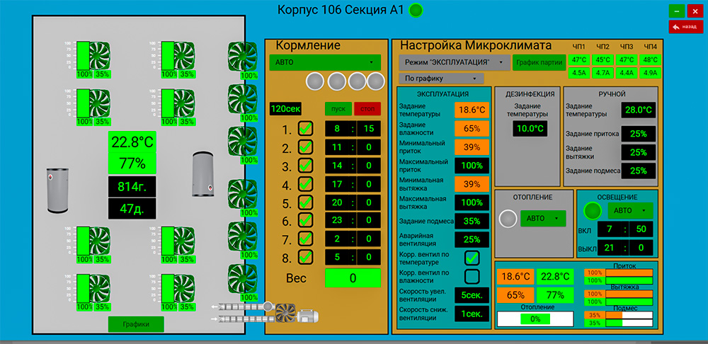Expand the Режим "ЭКСПЛУАТАЦИЯ" dropdown
This screenshot has width=708, height=344.
tap(453, 62)
